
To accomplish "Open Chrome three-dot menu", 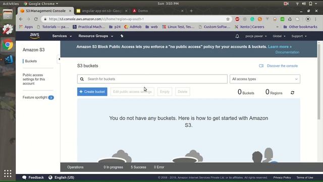I will pyautogui.click(x=315, y=19).
